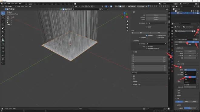Click eyedropper beside lock-to-object field
This screenshot has height=112, width=200.
[165, 44]
